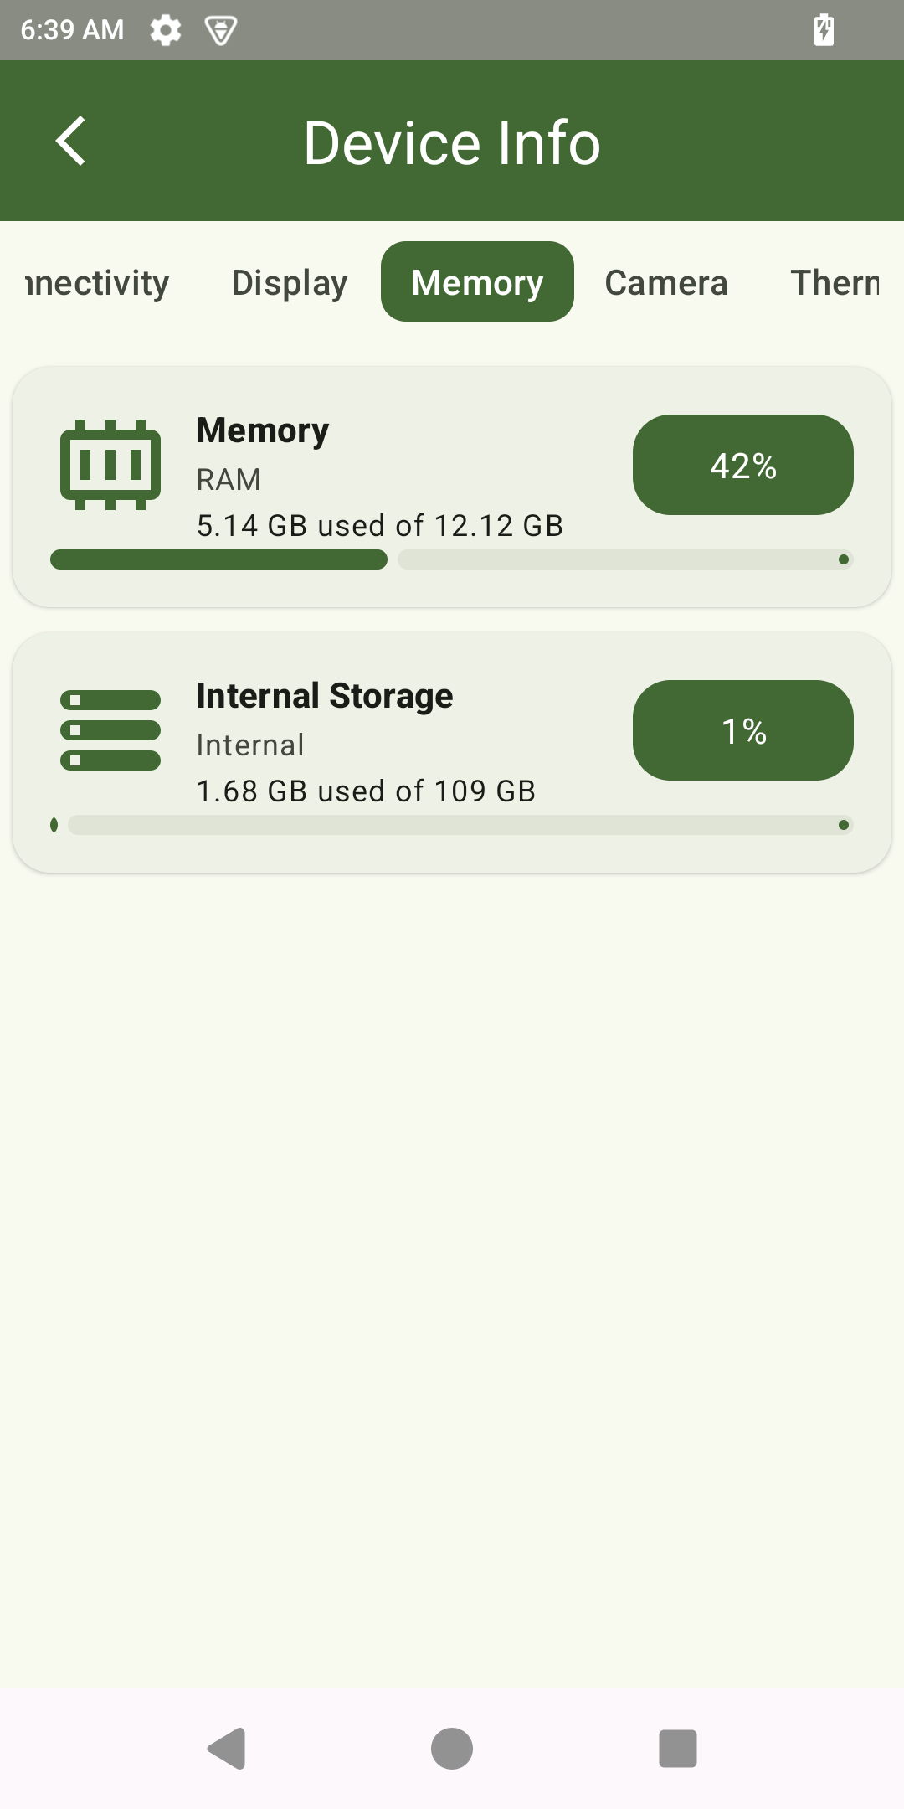Click the Internal Storage progress bar
The height and width of the screenshot is (1809, 904).
coord(452,825)
